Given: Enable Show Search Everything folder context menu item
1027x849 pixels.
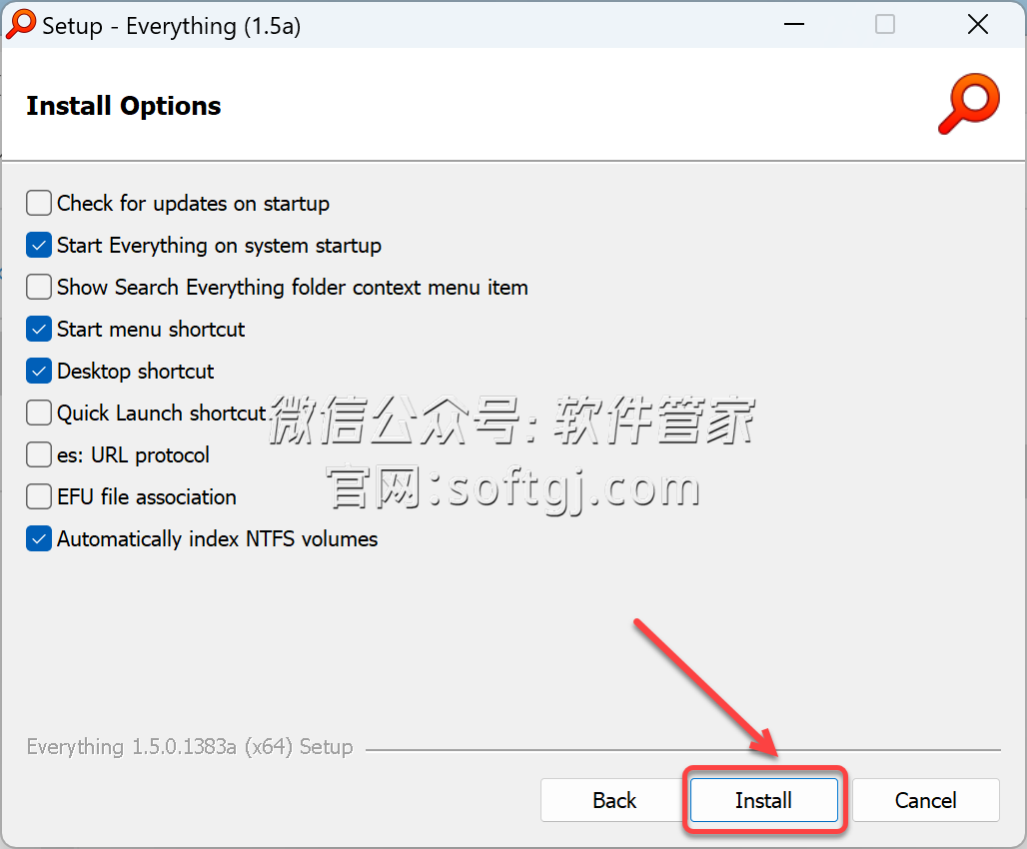Looking at the screenshot, I should (x=39, y=287).
